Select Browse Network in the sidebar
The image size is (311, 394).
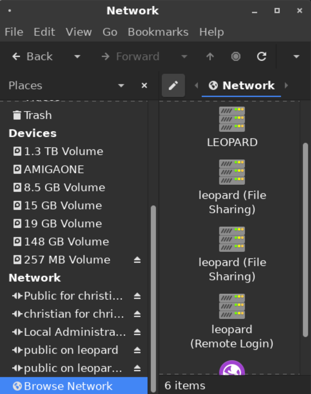tap(68, 386)
